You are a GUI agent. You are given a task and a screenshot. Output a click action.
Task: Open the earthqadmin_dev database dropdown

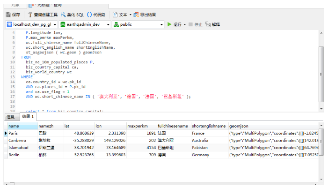point(108,24)
